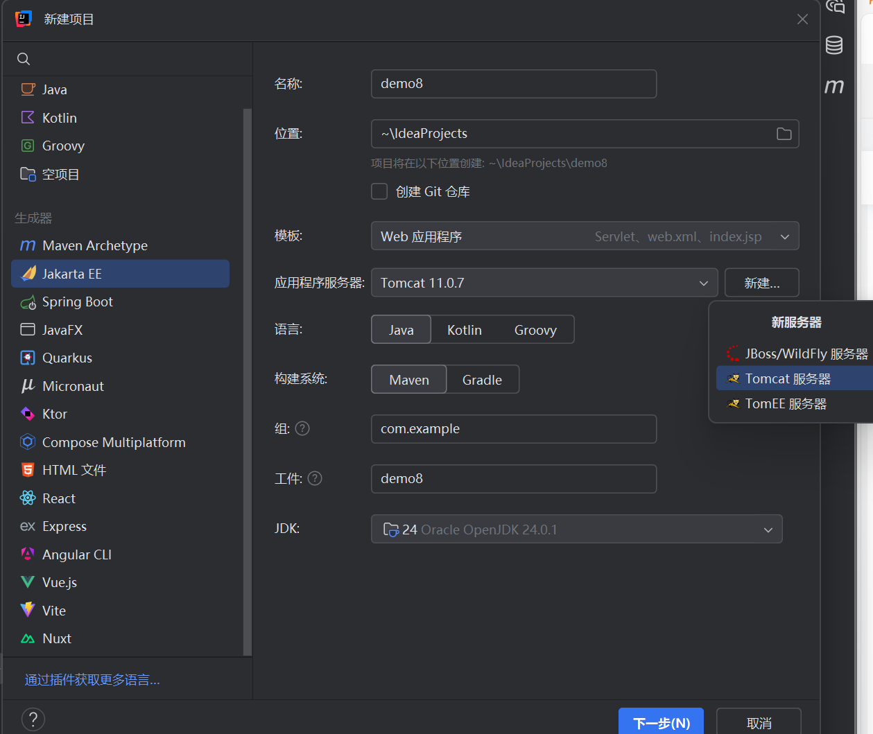This screenshot has width=873, height=734.
Task: Click the 下一步(N) button
Action: click(x=662, y=722)
